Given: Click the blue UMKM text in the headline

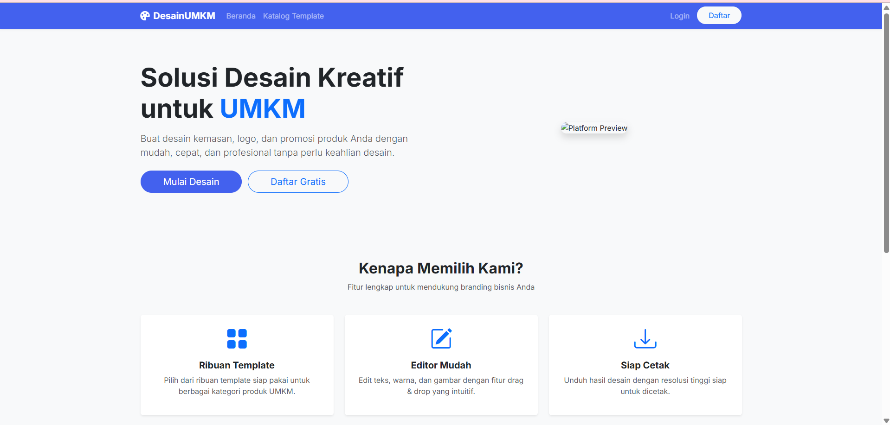Looking at the screenshot, I should pos(263,108).
